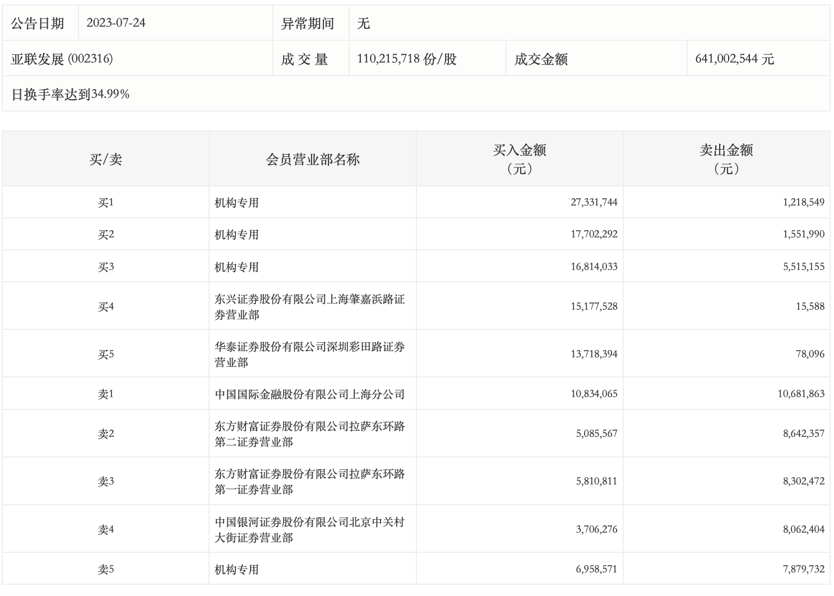Click the 异常期间 label

coord(307,23)
